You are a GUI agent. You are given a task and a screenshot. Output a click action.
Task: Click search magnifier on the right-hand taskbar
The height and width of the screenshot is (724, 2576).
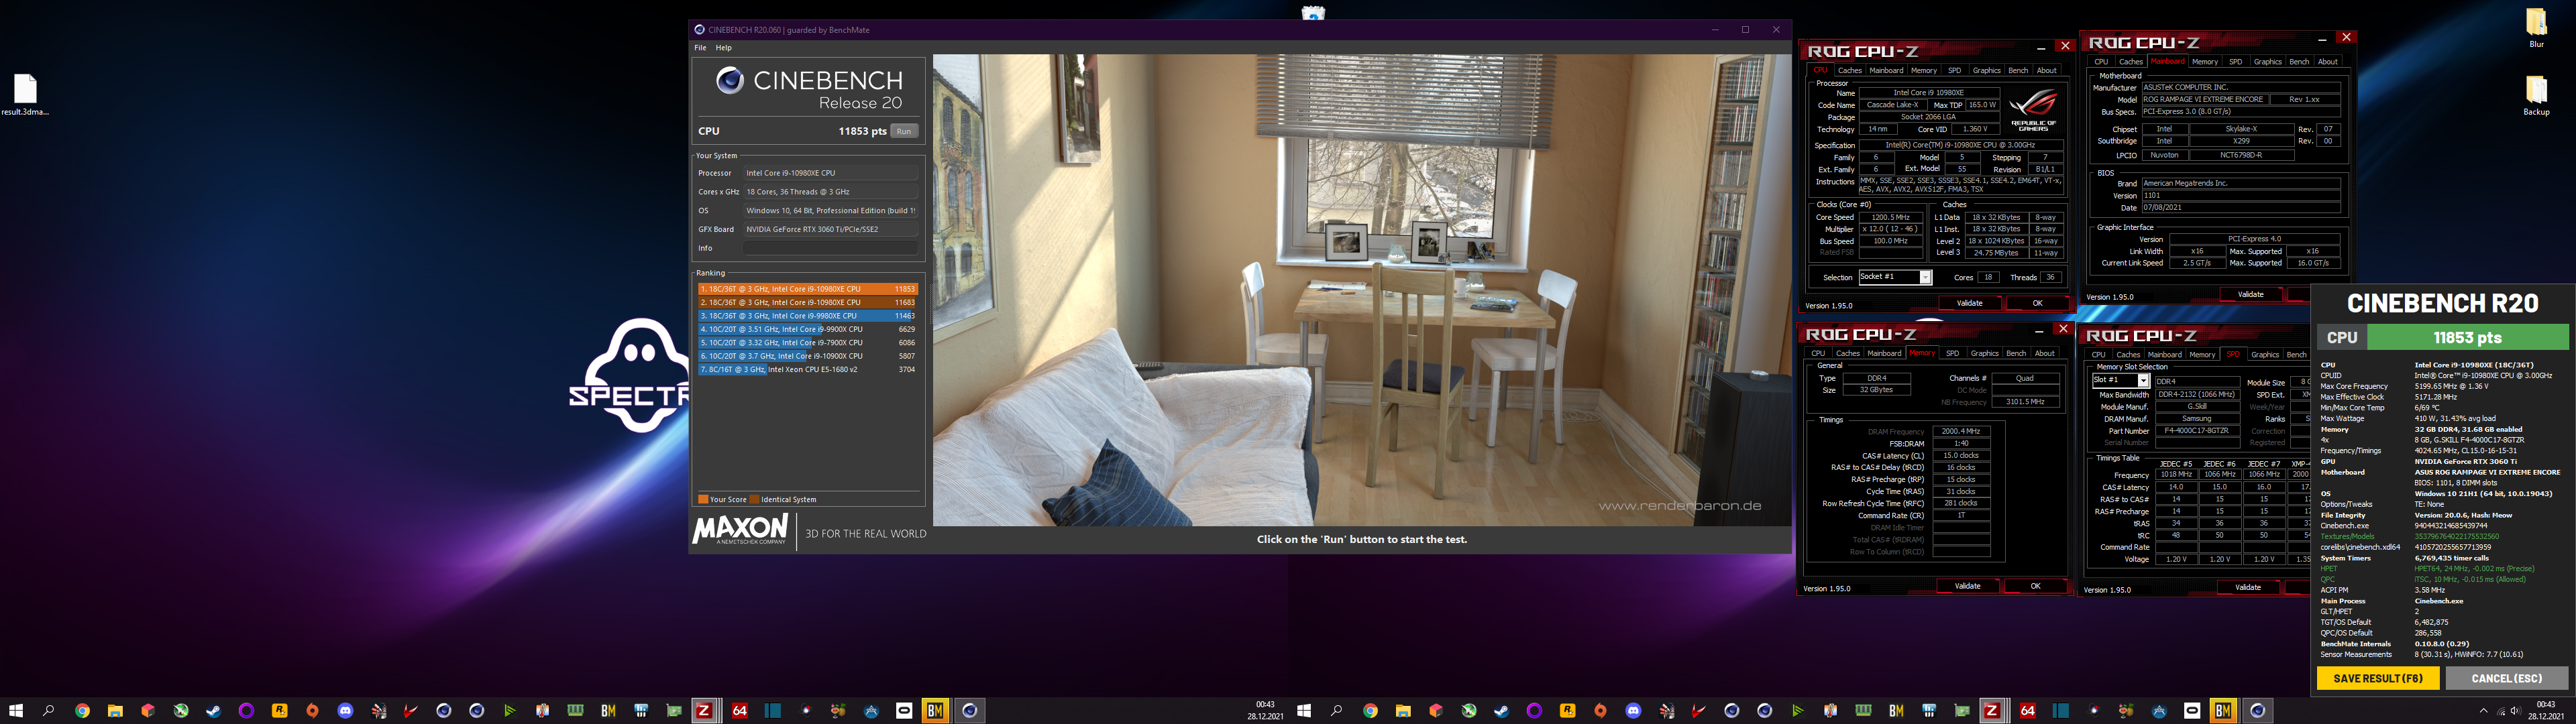click(x=1337, y=711)
